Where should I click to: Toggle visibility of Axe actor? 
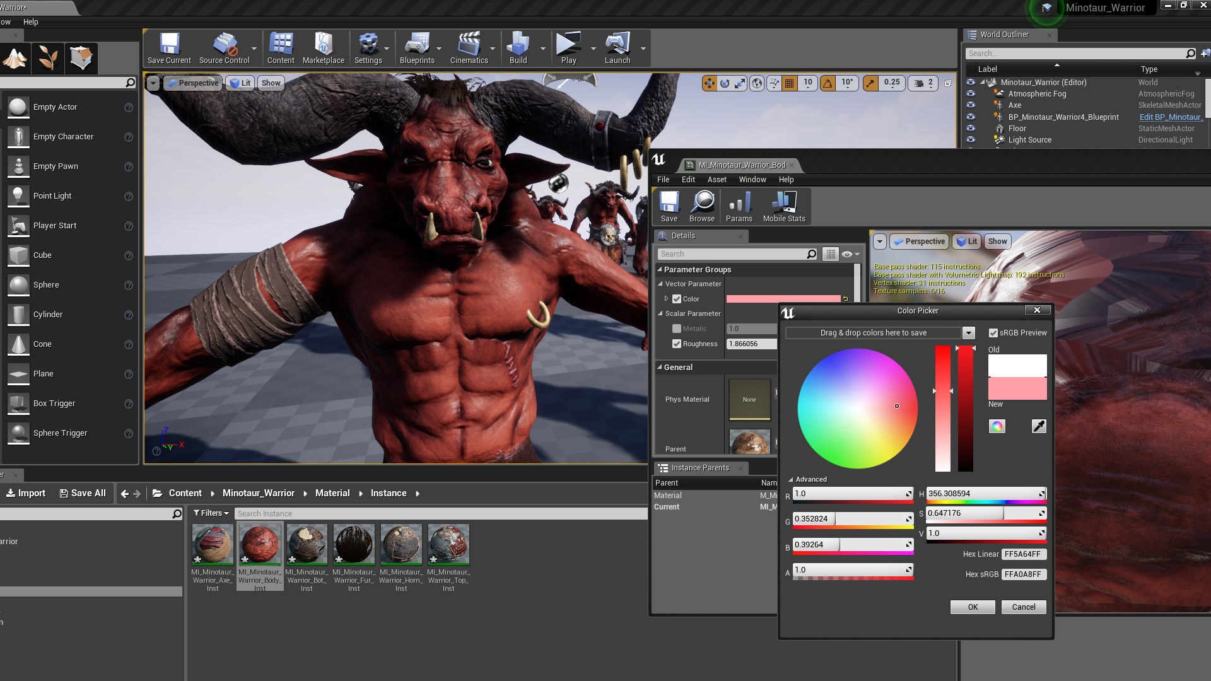click(971, 105)
